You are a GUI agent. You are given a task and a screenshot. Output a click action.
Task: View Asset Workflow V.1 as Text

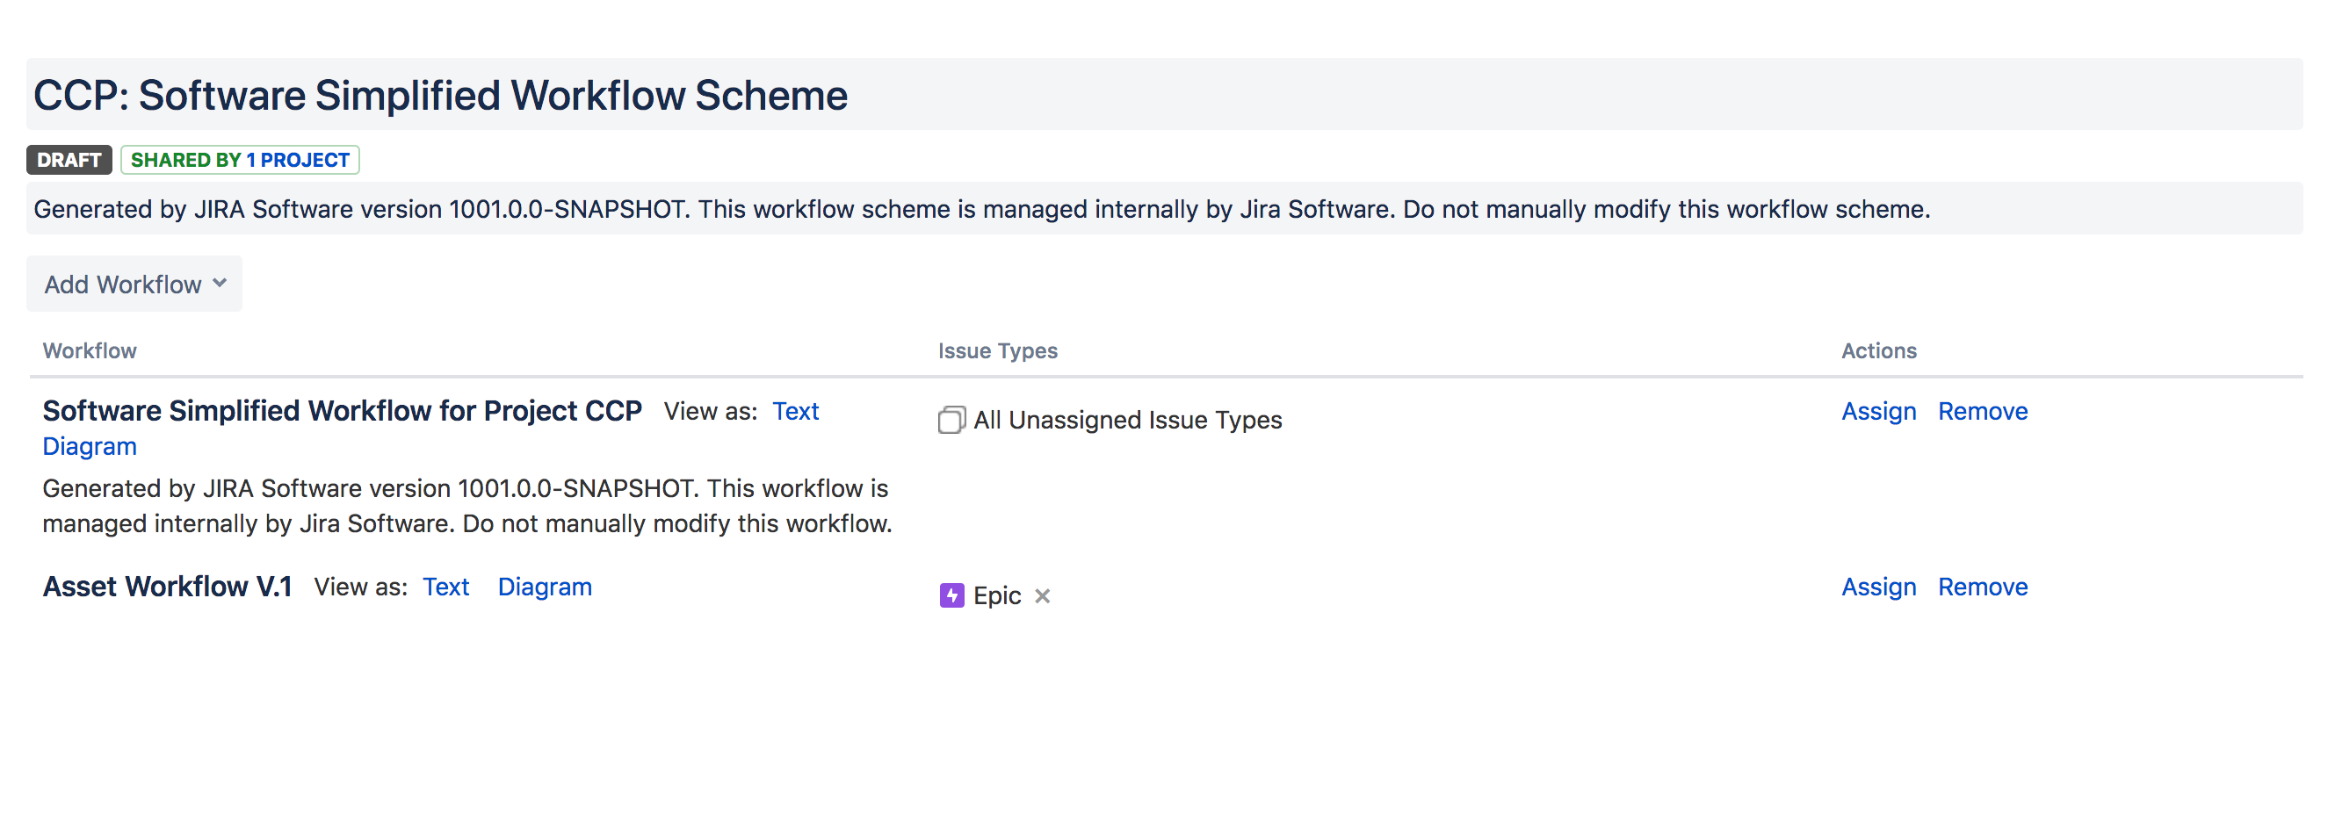(445, 587)
